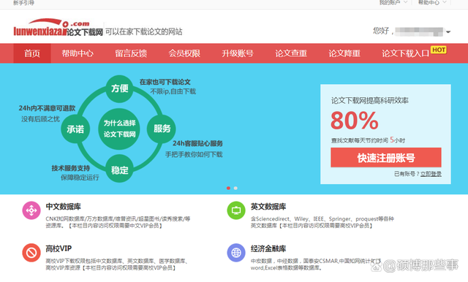Click the 查找文献每天节约时间 5小时 line
This screenshot has height=282, width=468.
click(x=368, y=140)
